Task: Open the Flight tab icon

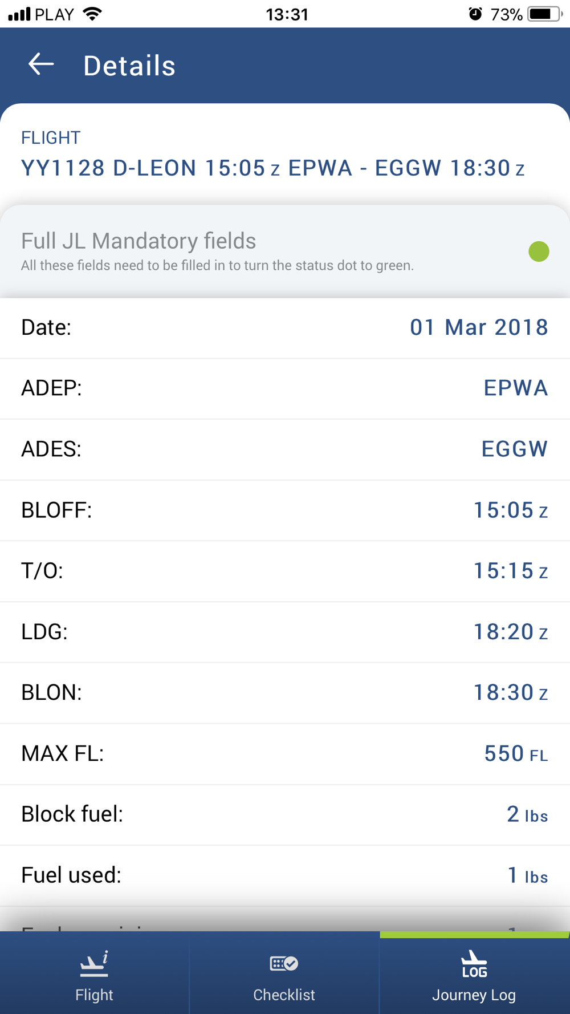Action: point(94,964)
